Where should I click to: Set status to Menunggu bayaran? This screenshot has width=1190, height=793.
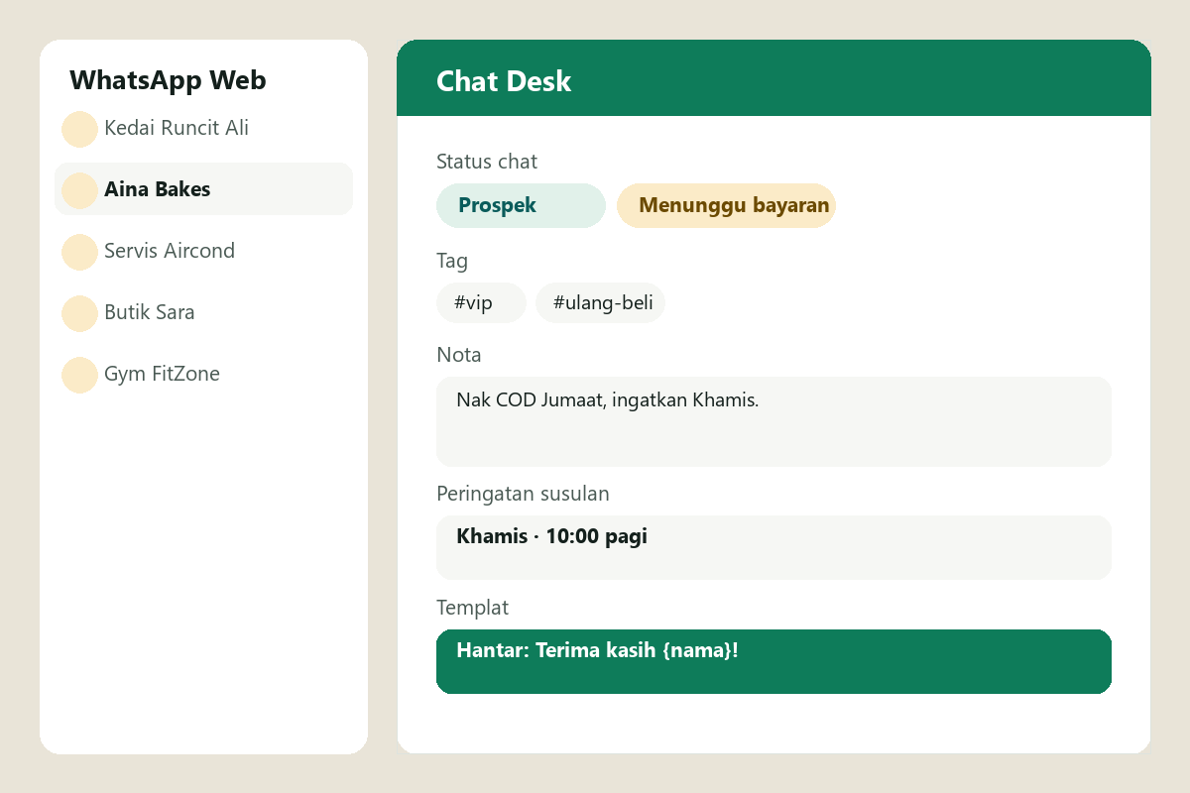pos(726,205)
